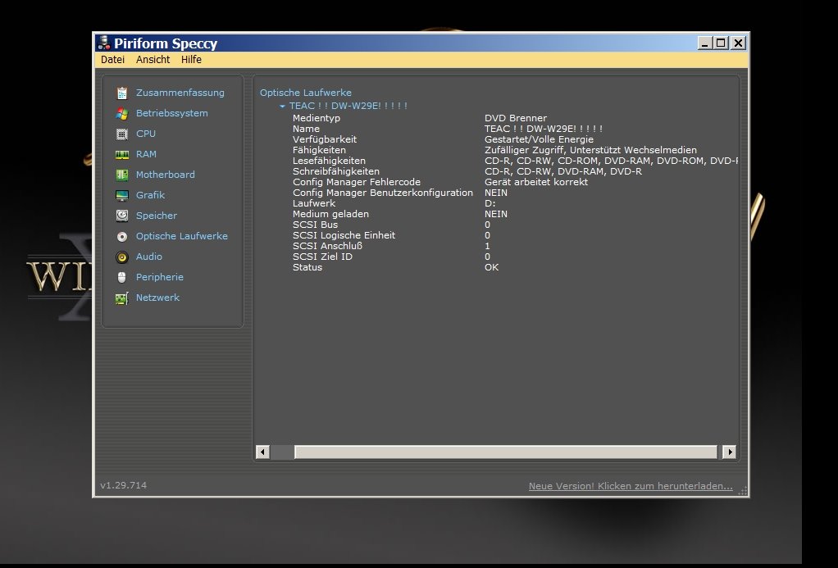The height and width of the screenshot is (568, 838).
Task: Click the horizontal scrollbar thumb
Action: (x=506, y=452)
